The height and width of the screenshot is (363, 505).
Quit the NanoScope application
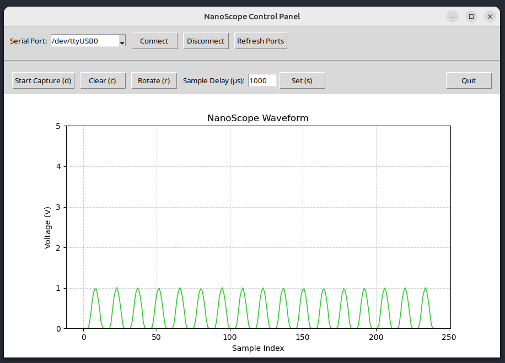click(x=468, y=81)
